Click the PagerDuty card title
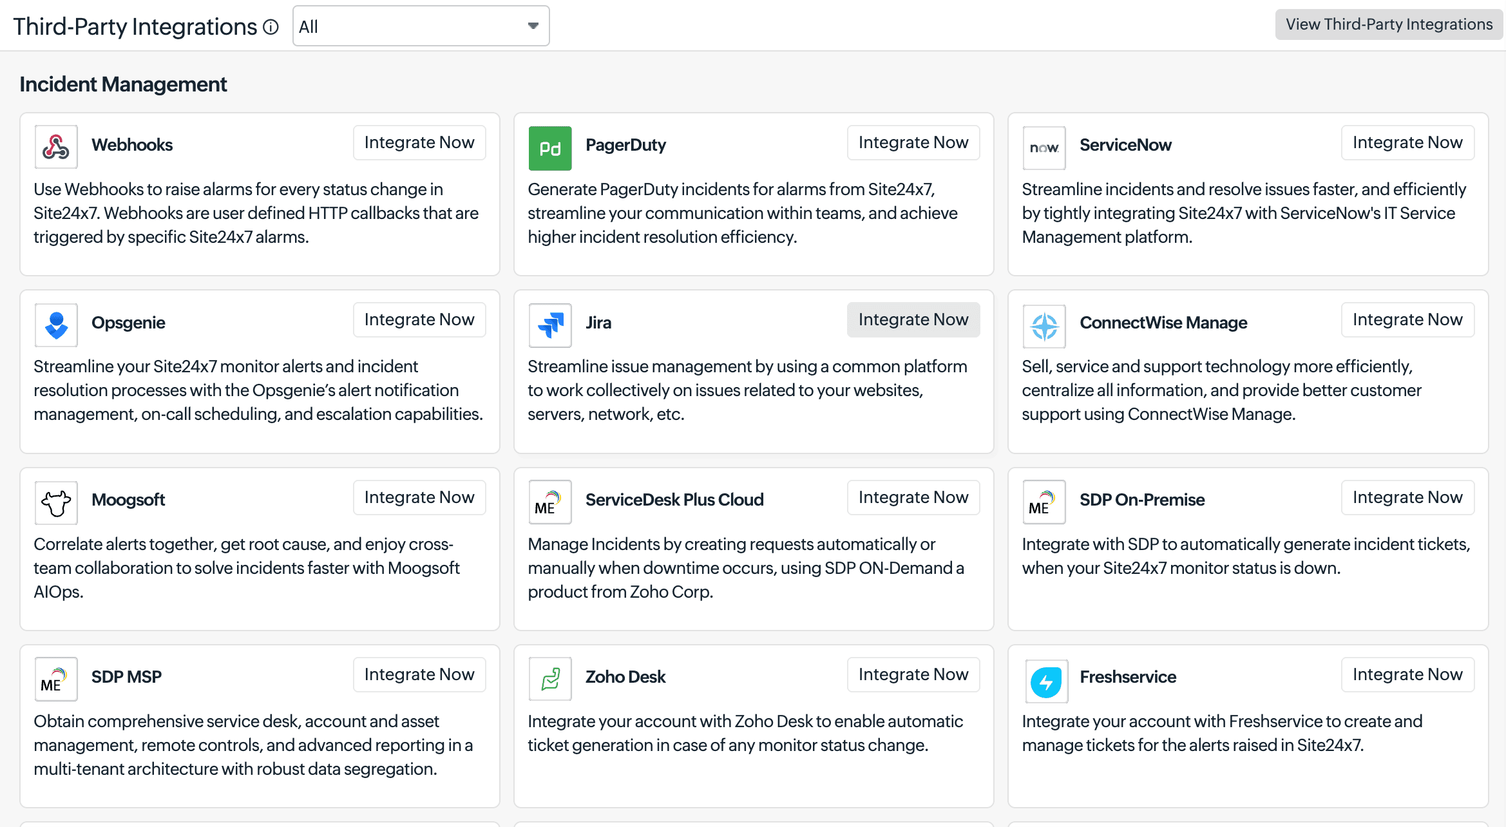Screen dimensions: 1506x827 [625, 145]
